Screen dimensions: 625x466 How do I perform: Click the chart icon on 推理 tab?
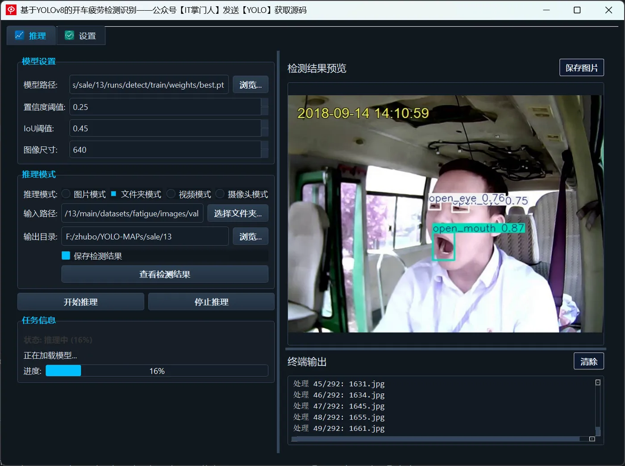point(20,35)
